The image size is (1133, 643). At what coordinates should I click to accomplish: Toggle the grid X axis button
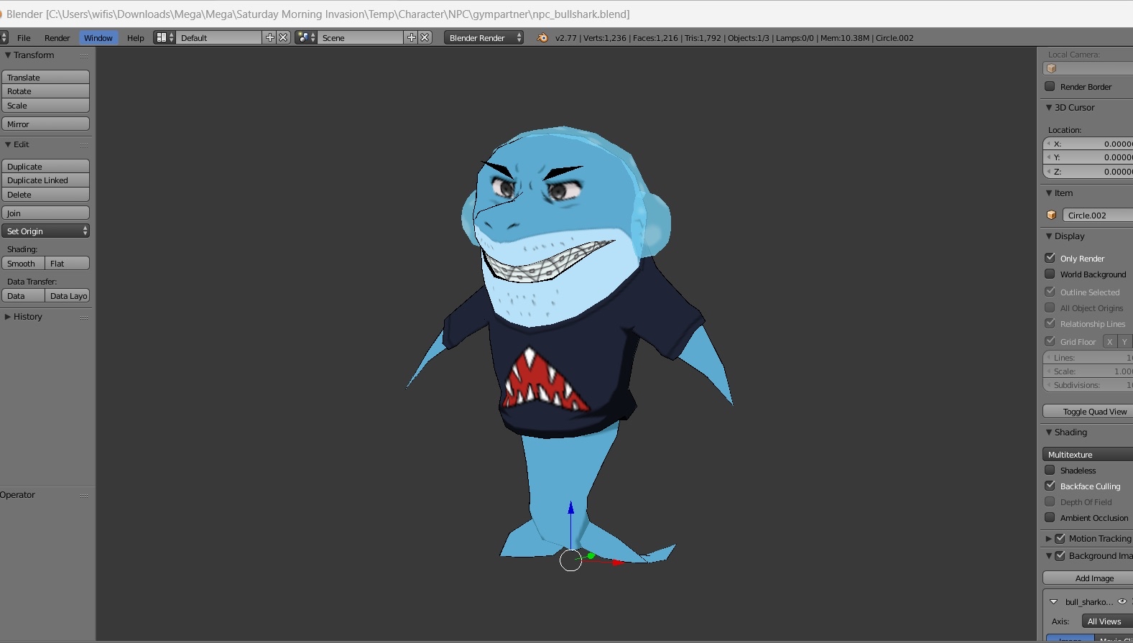1110,342
